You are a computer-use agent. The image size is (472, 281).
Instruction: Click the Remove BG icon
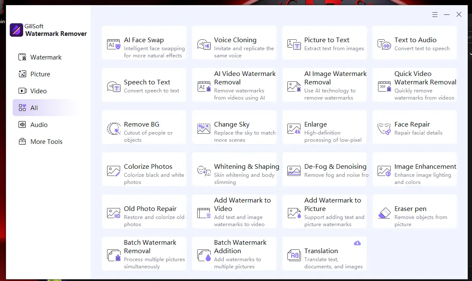(114, 129)
